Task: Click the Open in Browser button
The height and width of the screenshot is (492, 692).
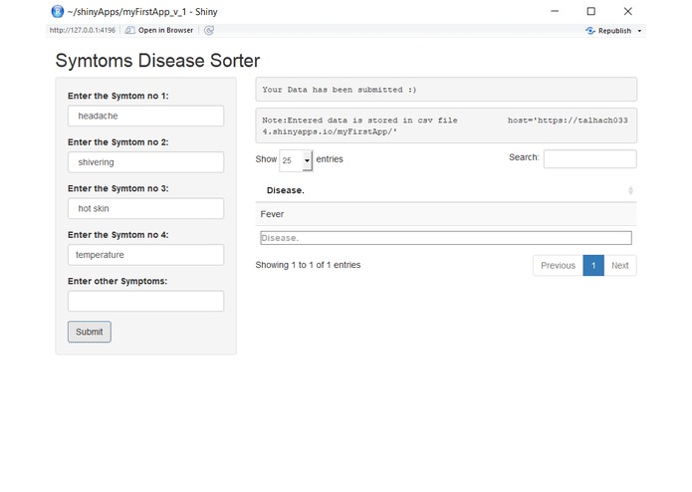Action: click(159, 30)
